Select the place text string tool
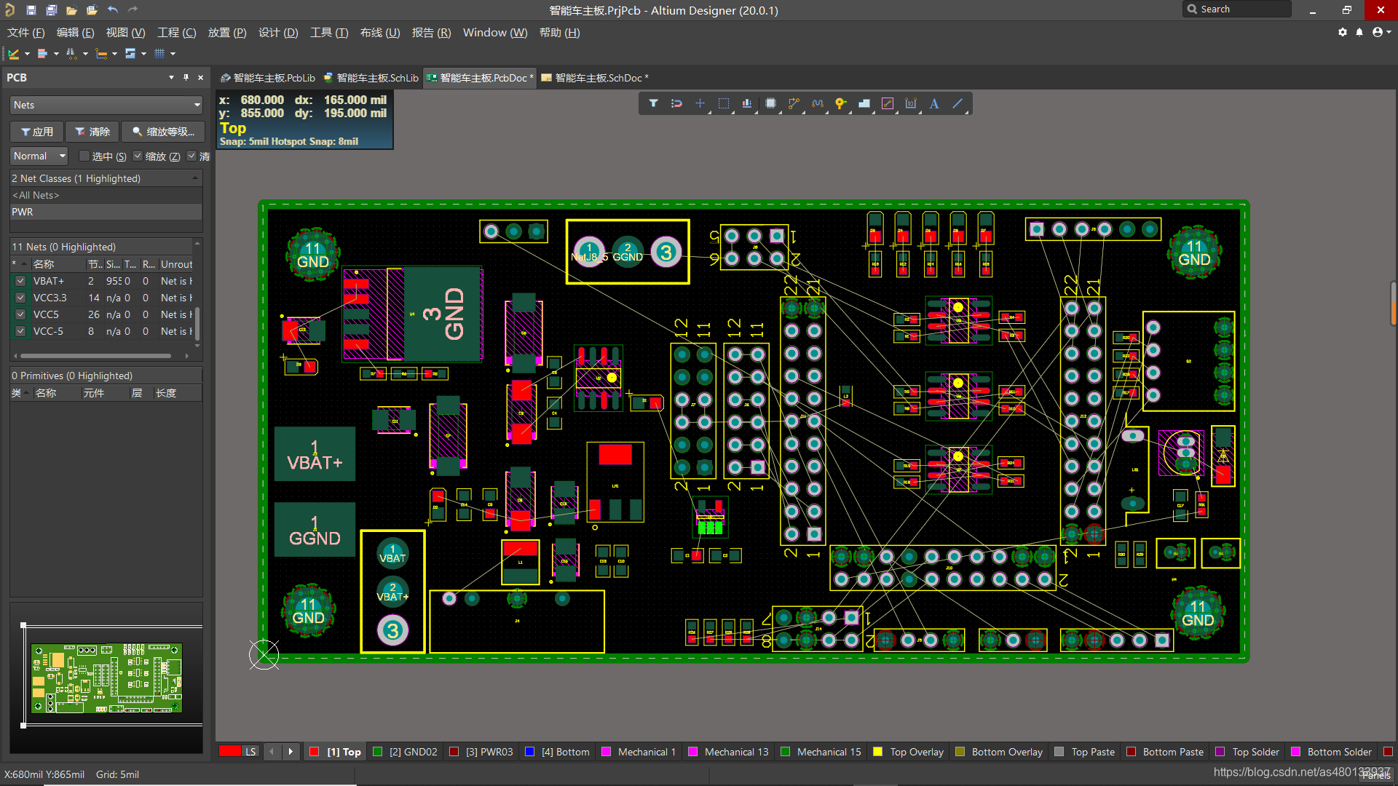 [x=934, y=103]
